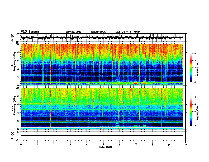Screen dimensions: 209x162
Task: Click the ch.1 colorbar log(PSD) unit label
Action: [197, 69]
